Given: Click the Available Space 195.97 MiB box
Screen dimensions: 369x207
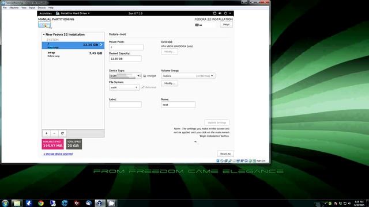Looking at the screenshot, I should [52, 144].
